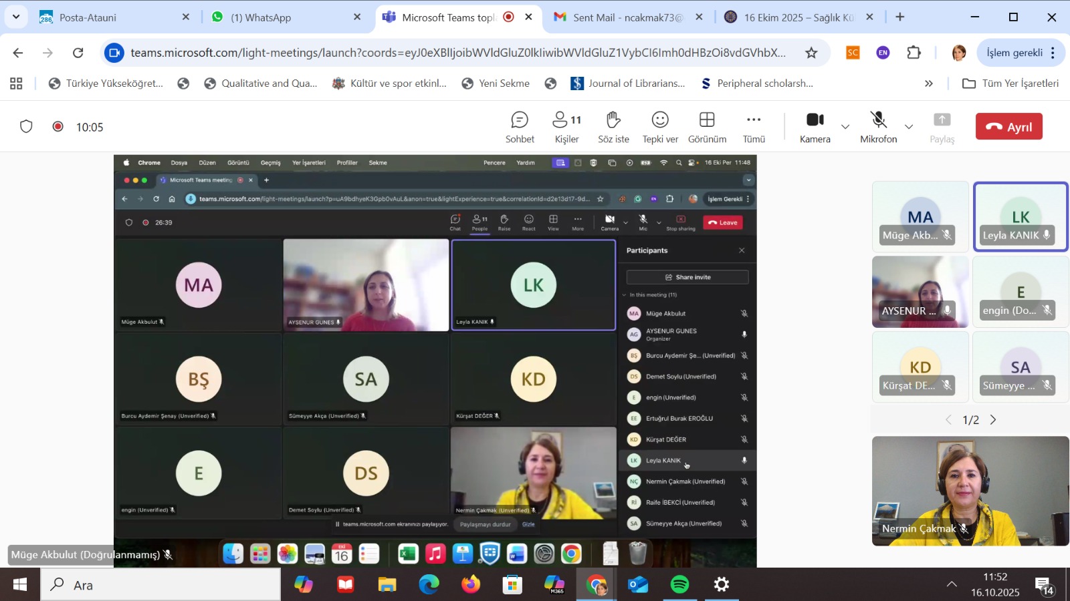Toggle the Mikrofon mute state
The width and height of the screenshot is (1070, 601).
(x=878, y=127)
